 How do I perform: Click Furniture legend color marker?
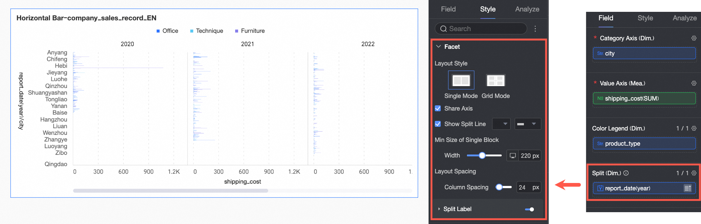tap(237, 31)
